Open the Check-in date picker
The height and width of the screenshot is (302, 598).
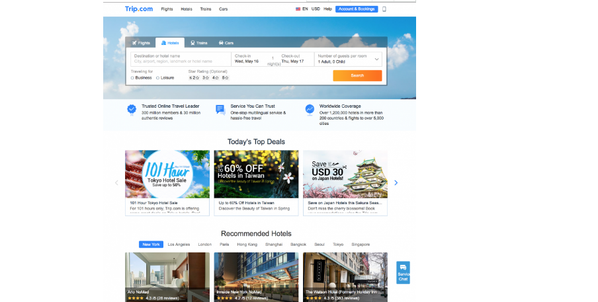[x=249, y=59]
